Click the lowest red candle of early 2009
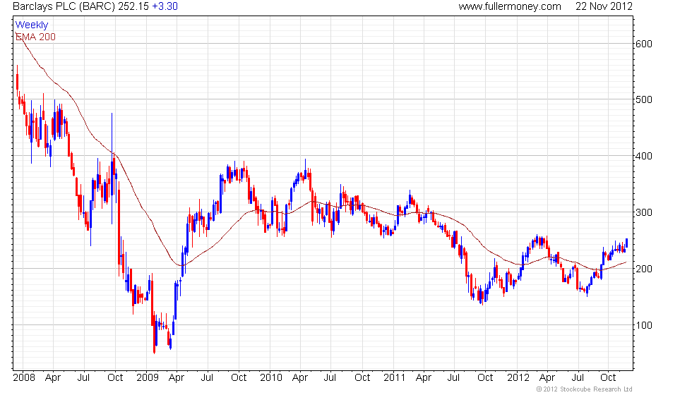The image size is (692, 395). tap(154, 332)
